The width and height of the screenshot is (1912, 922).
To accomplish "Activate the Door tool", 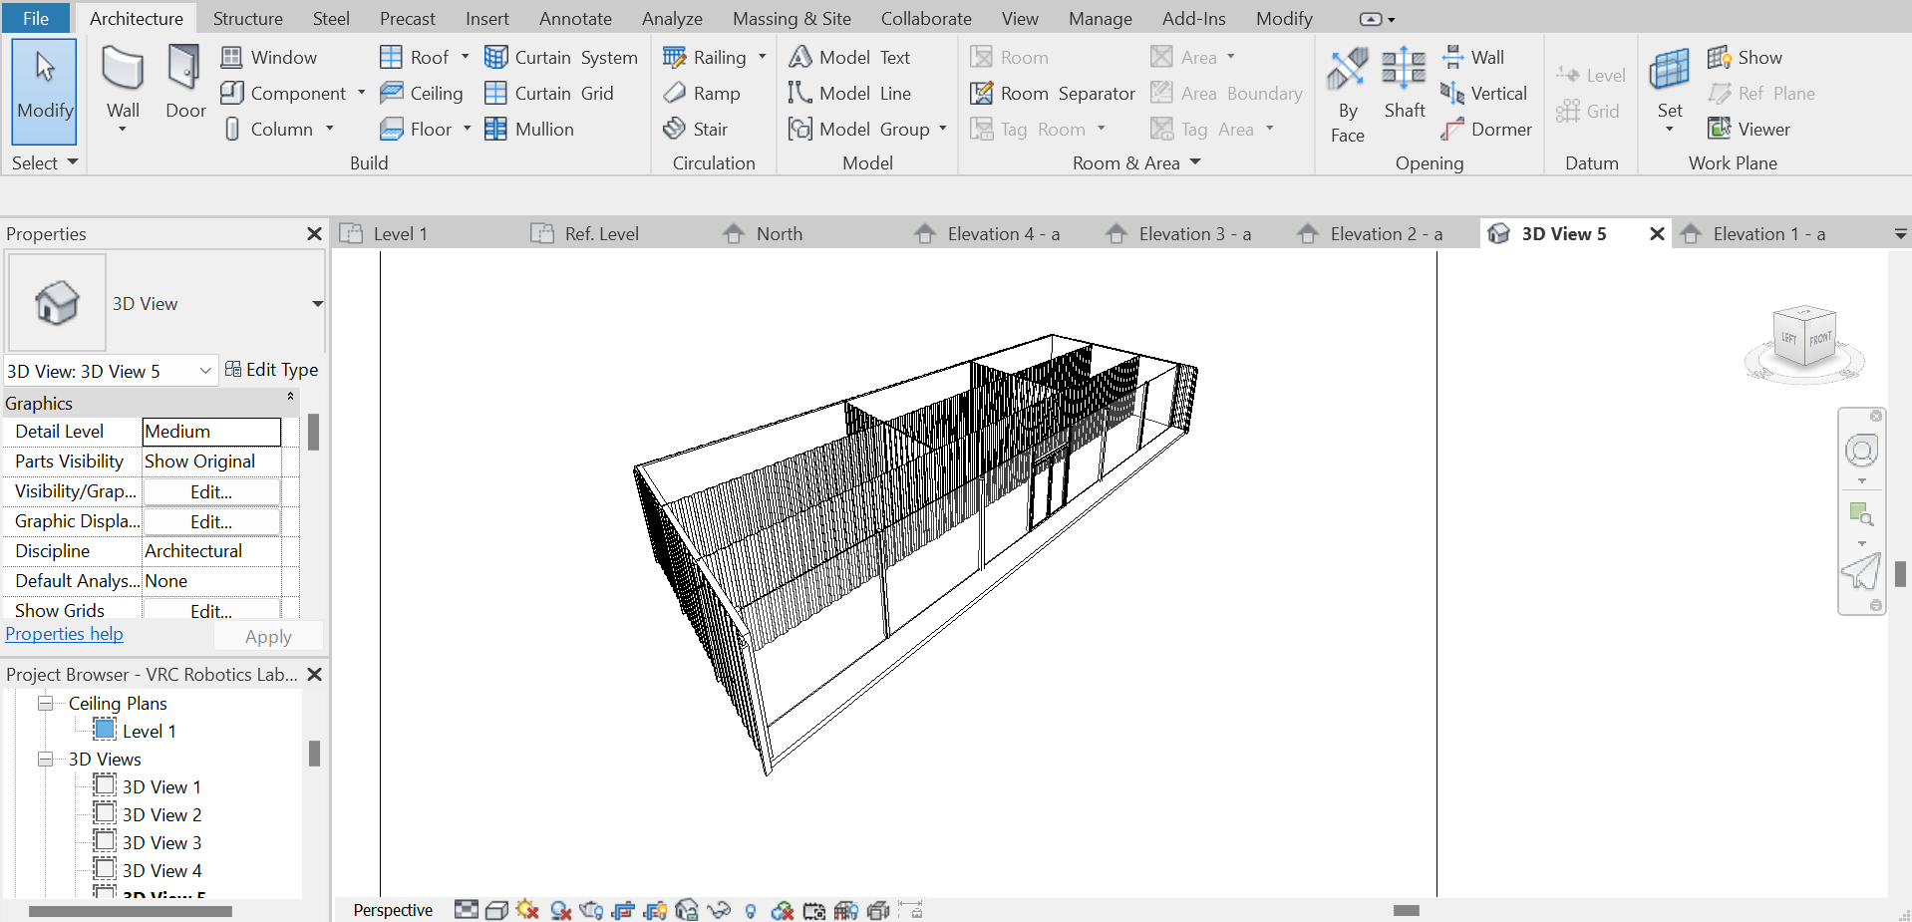I will pos(185,84).
